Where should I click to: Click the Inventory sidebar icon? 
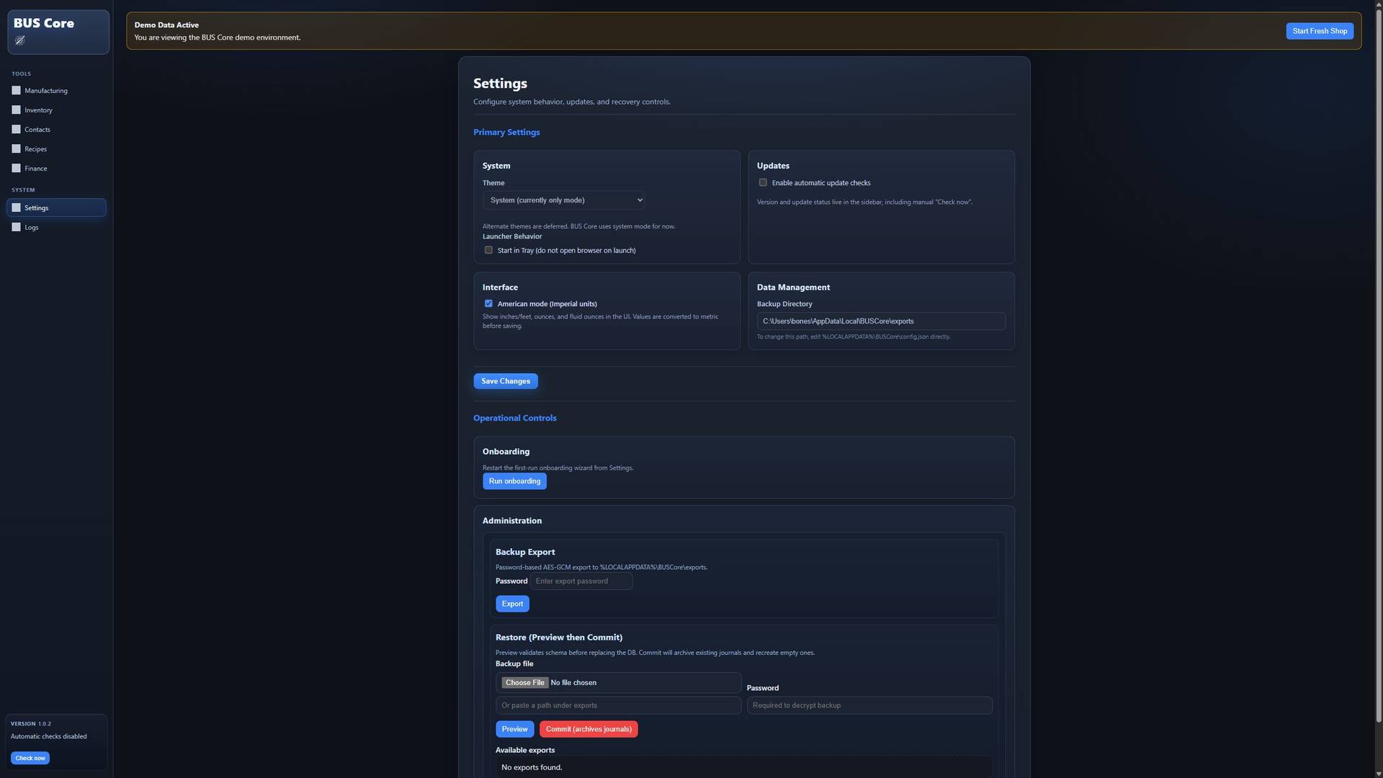click(16, 110)
